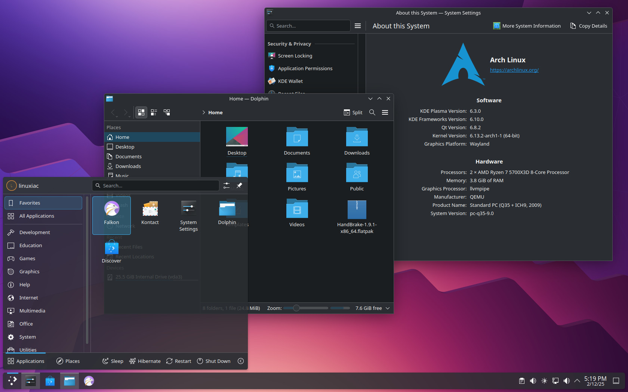Click the Sleep button
Viewport: 628px width, 392px height.
pos(113,361)
